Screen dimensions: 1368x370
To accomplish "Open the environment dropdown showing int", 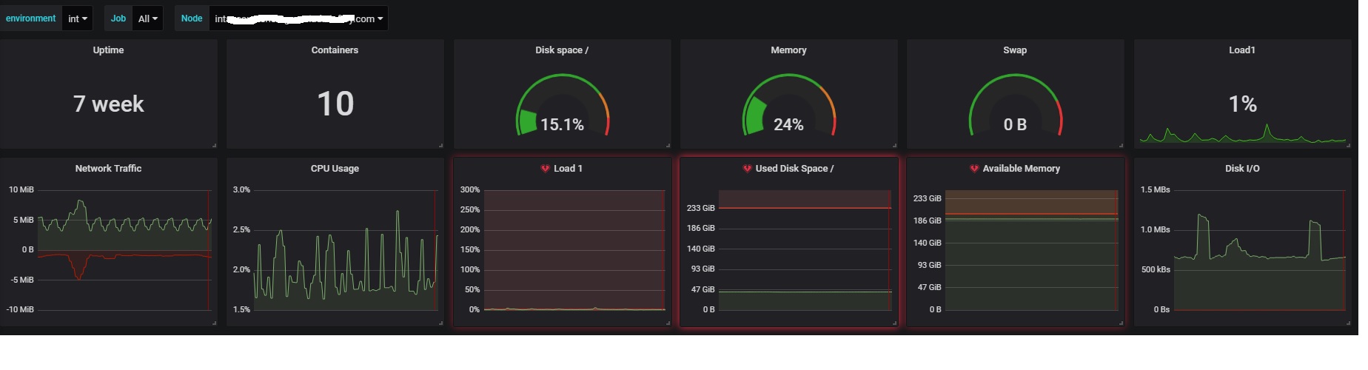I will coord(78,18).
